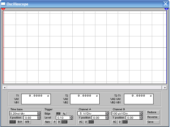This screenshot has width=170, height=127.
Task: Click the right scroll arrow under the display
Action: coord(165,88)
